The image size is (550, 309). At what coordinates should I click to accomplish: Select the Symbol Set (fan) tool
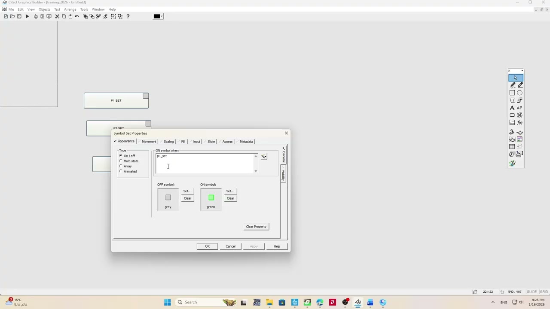pos(520,115)
